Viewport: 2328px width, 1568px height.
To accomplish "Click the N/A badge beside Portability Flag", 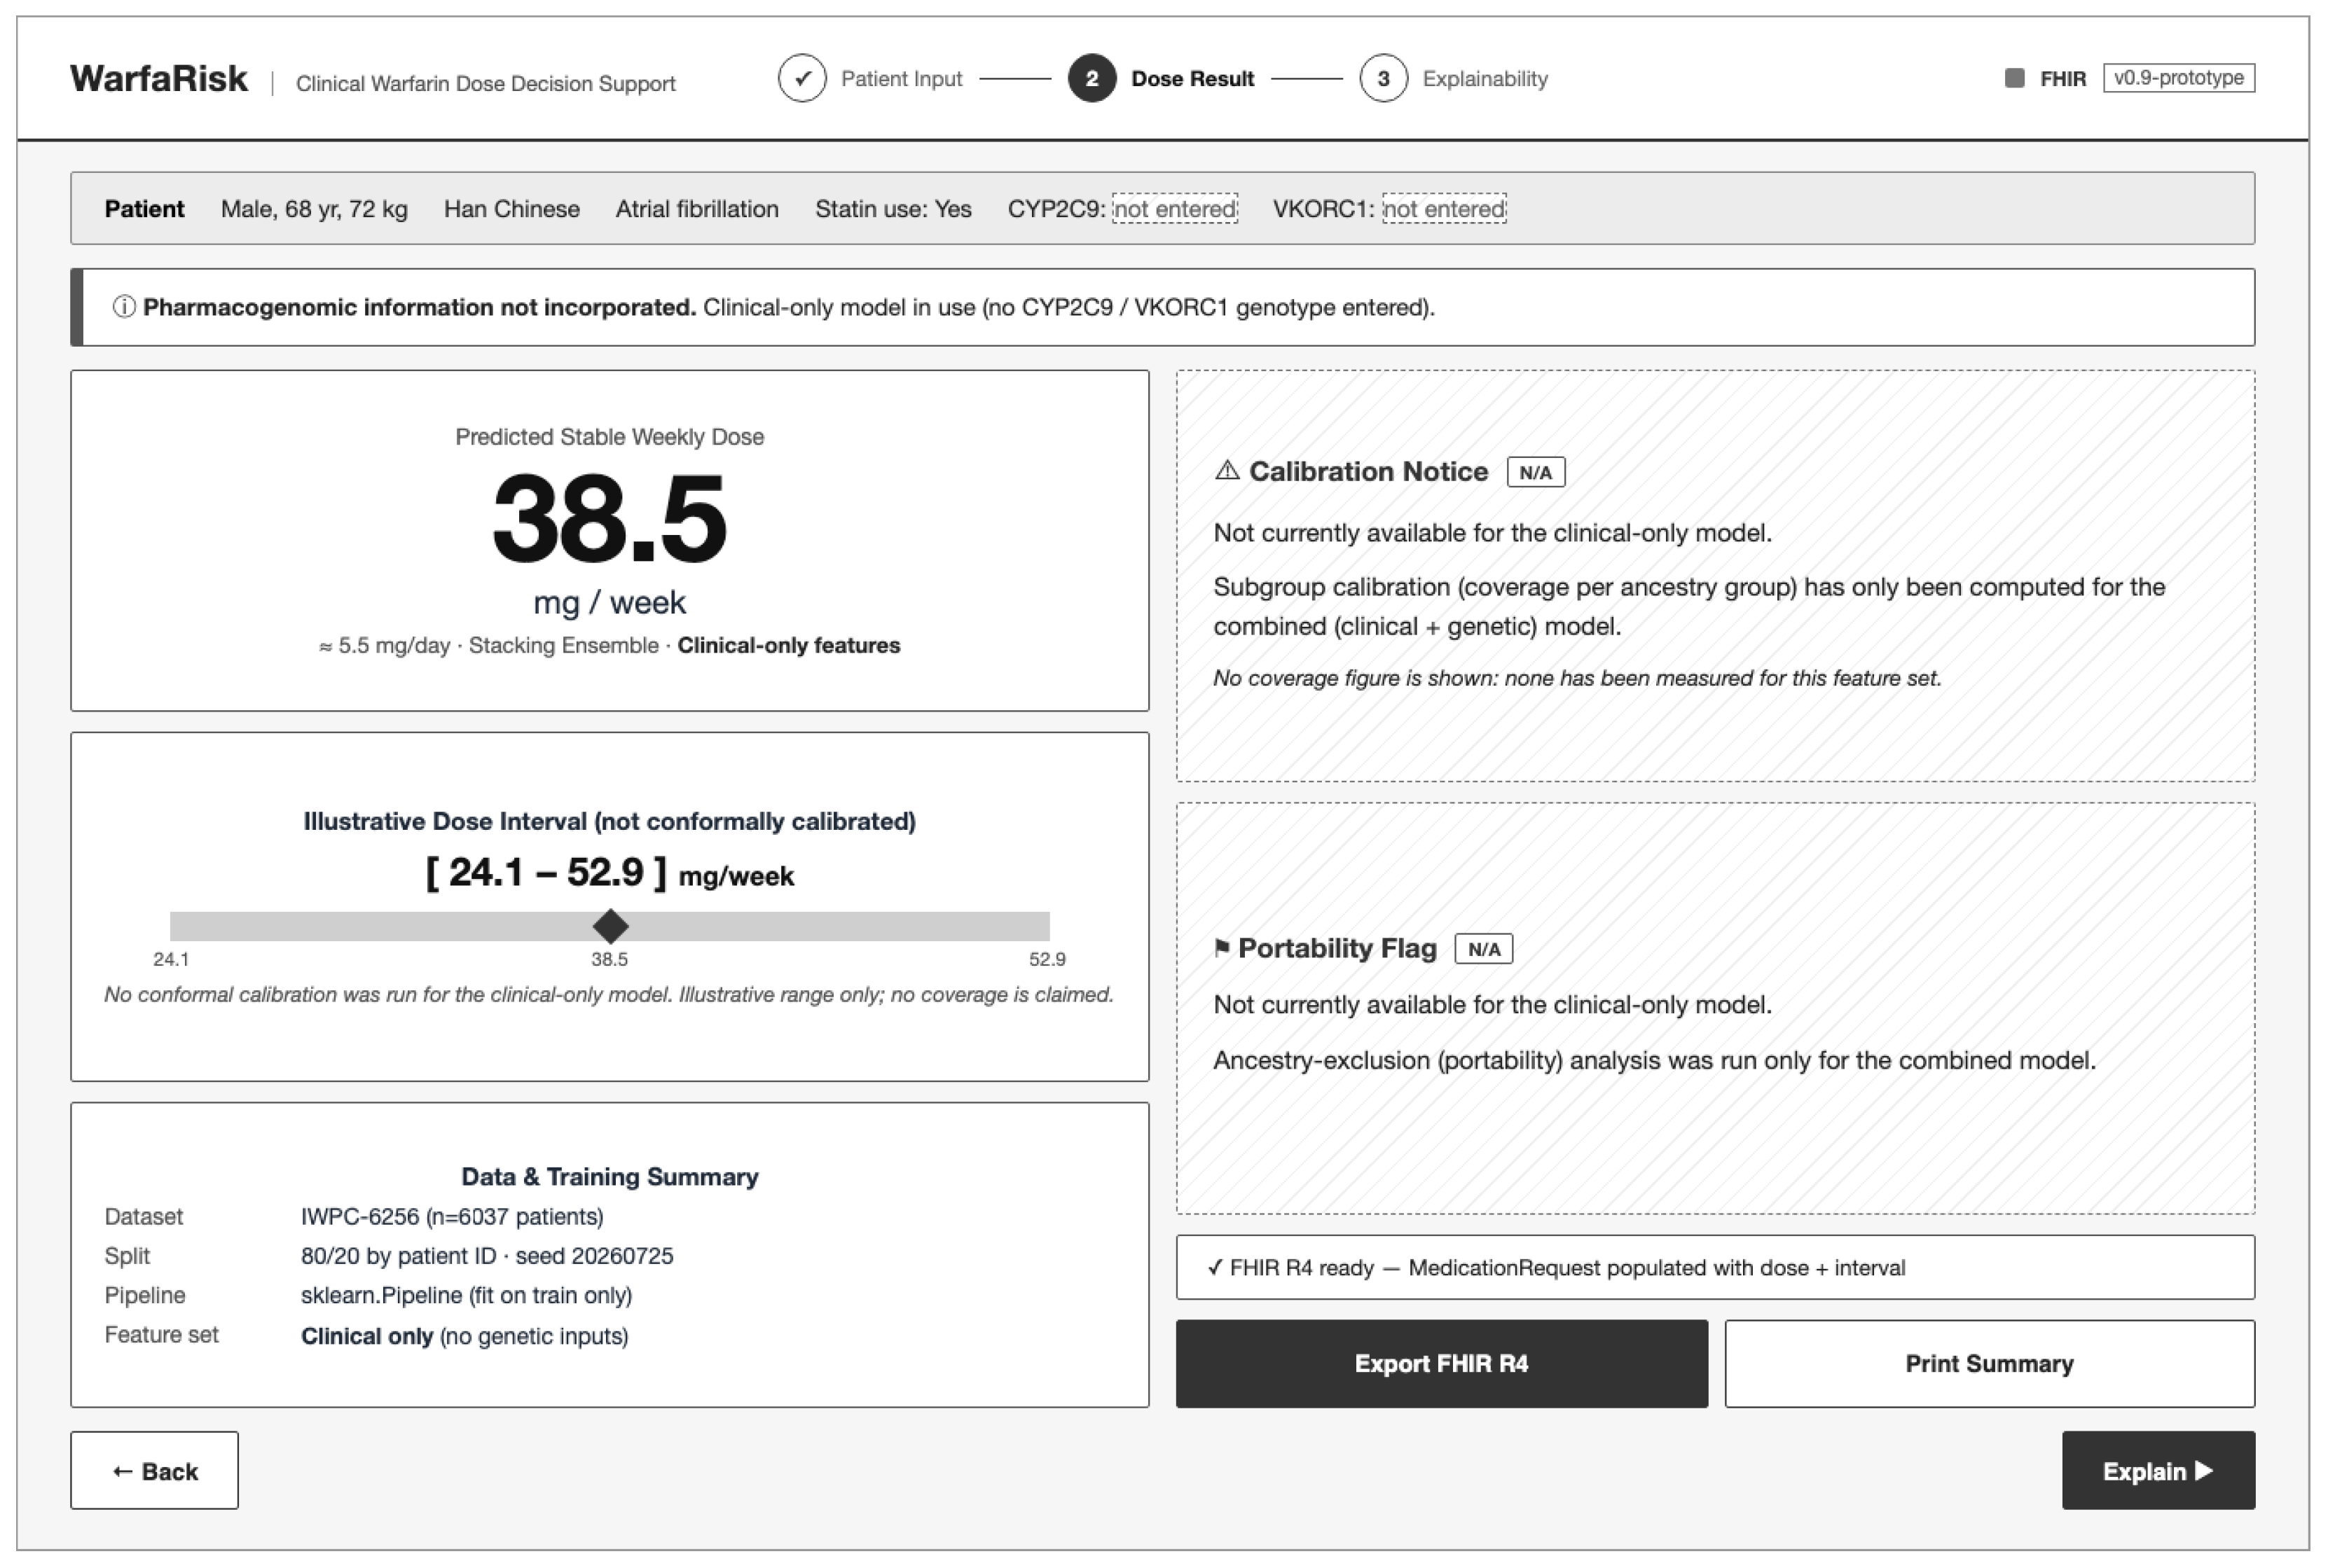I will [x=1484, y=948].
